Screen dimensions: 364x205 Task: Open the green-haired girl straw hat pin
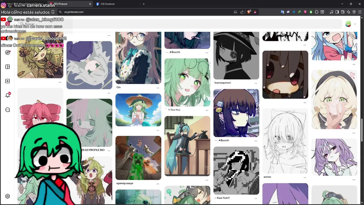(x=138, y=110)
